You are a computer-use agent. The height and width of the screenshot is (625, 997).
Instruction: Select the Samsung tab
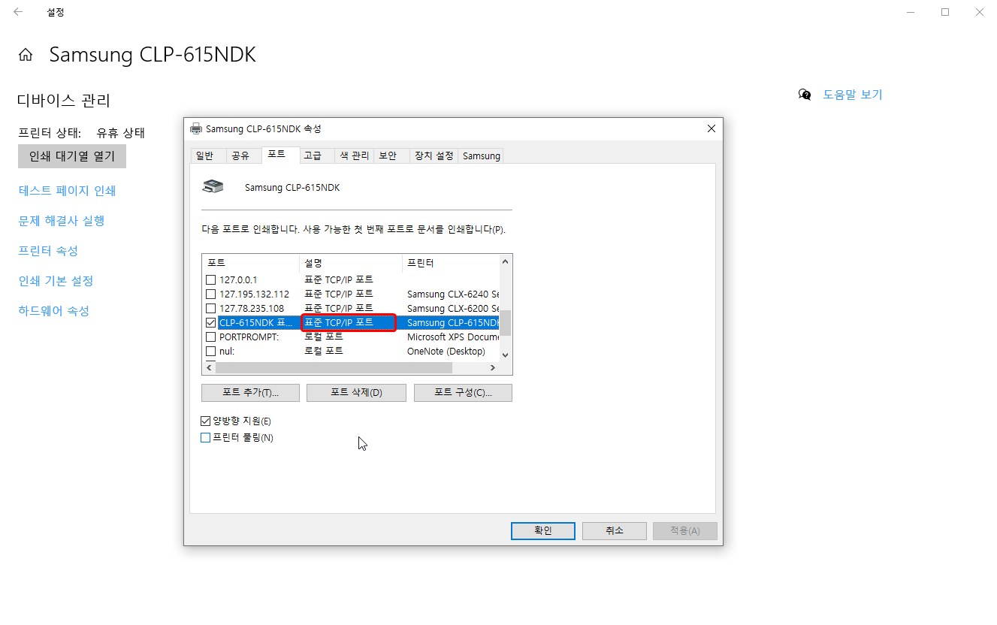click(x=482, y=155)
